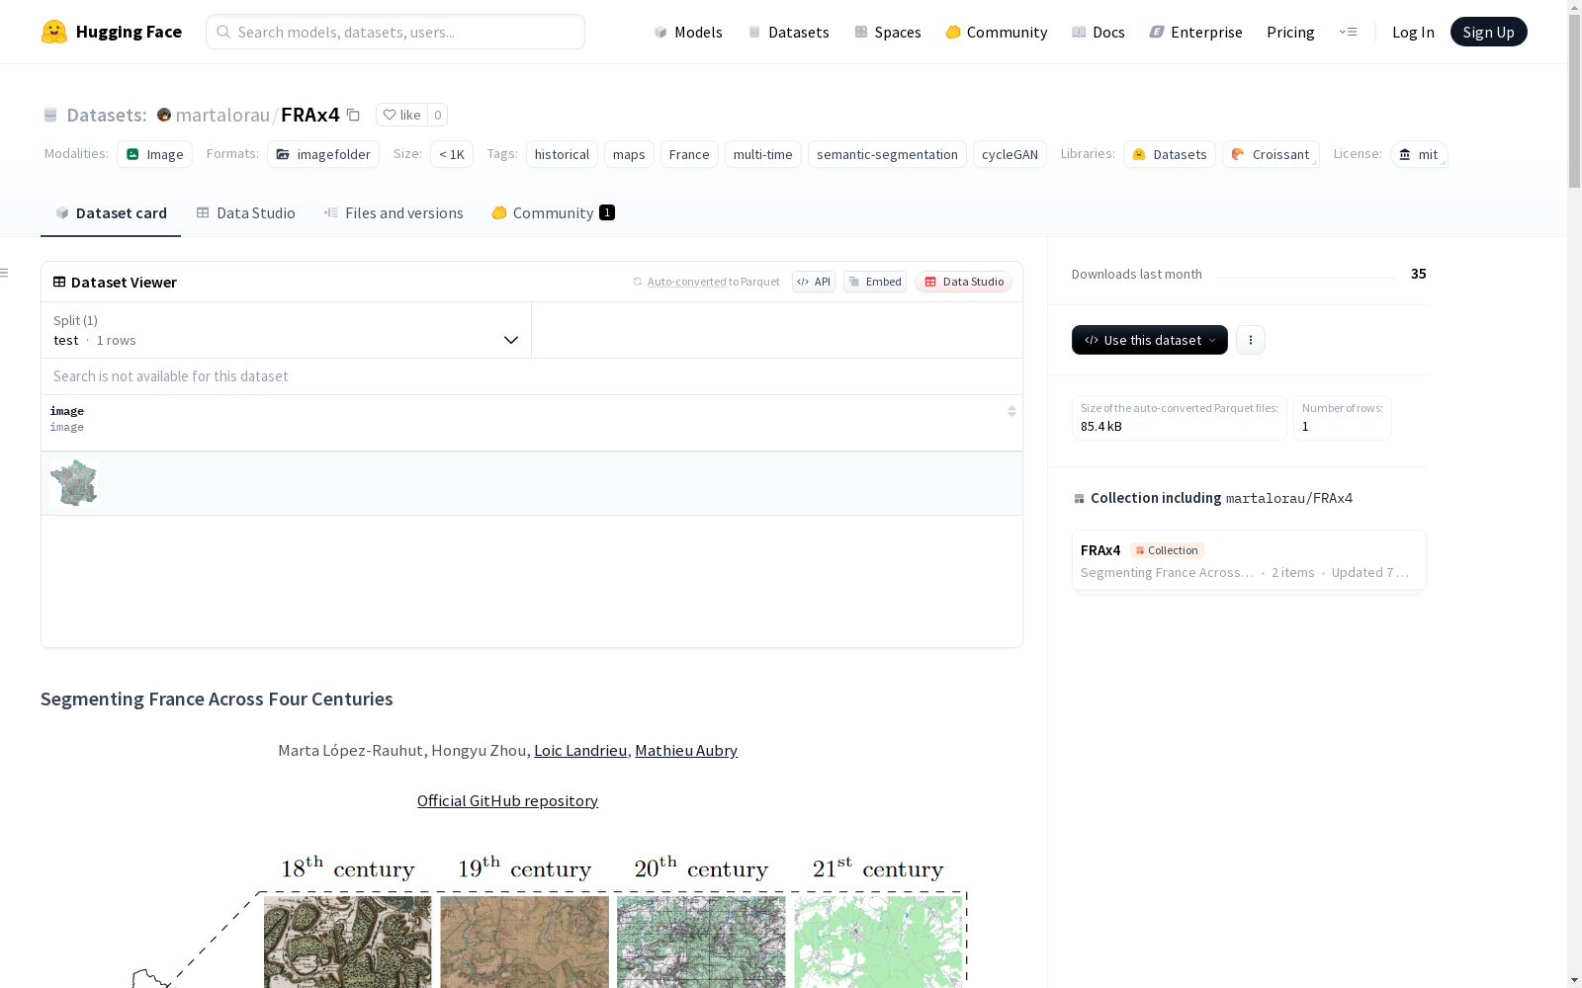Click the Auto-converted refresh icon

[x=638, y=282]
